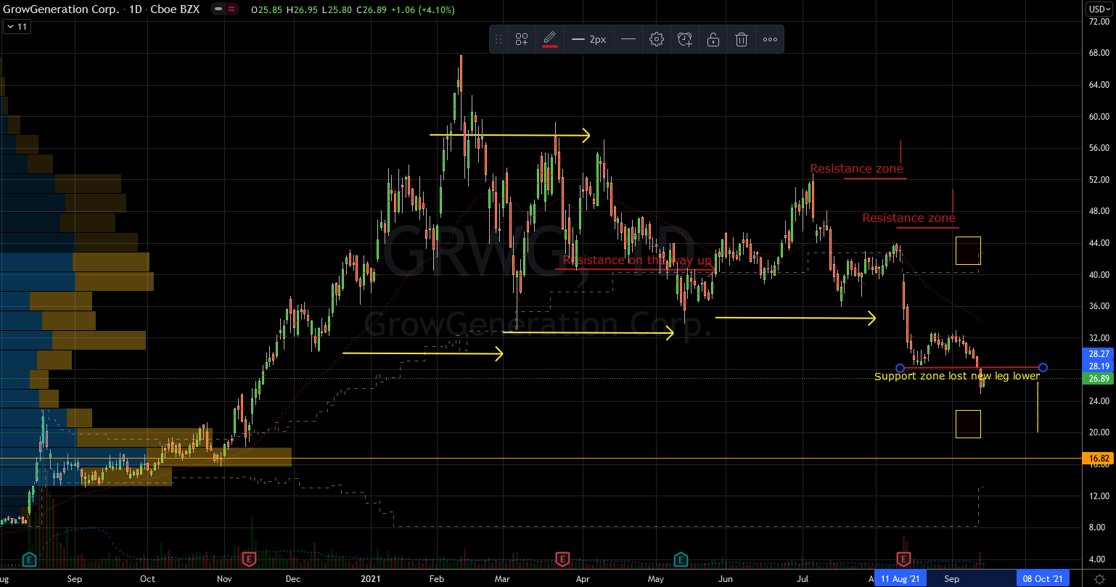Screen dimensions: 1116x587
Task: Click the 26.89 current price label
Action: 1099,379
